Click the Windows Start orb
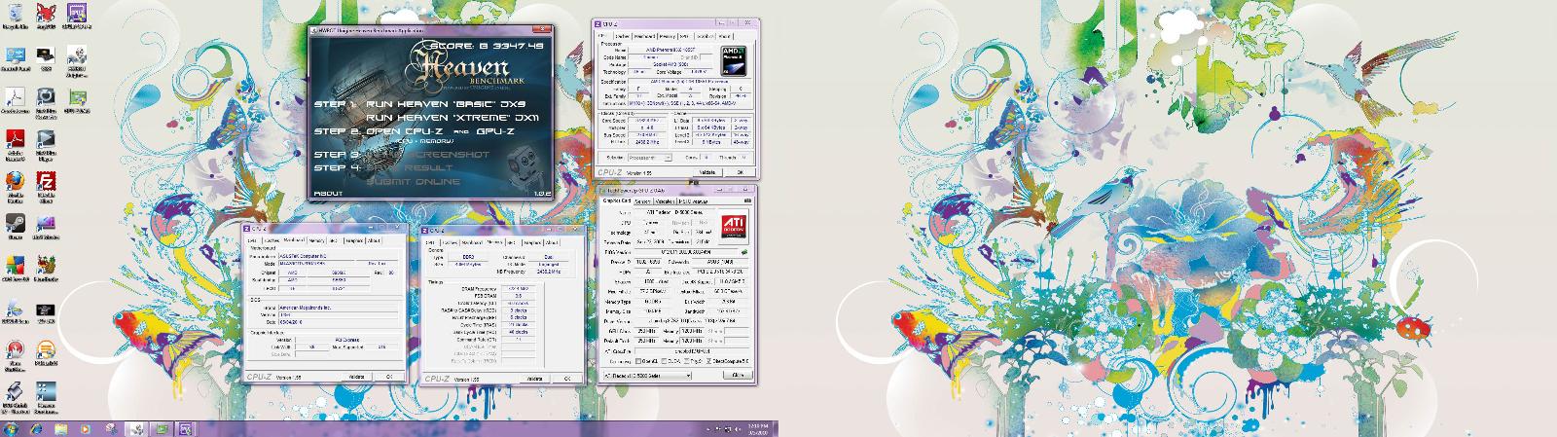Viewport: 1557px width, 437px height. 9,428
